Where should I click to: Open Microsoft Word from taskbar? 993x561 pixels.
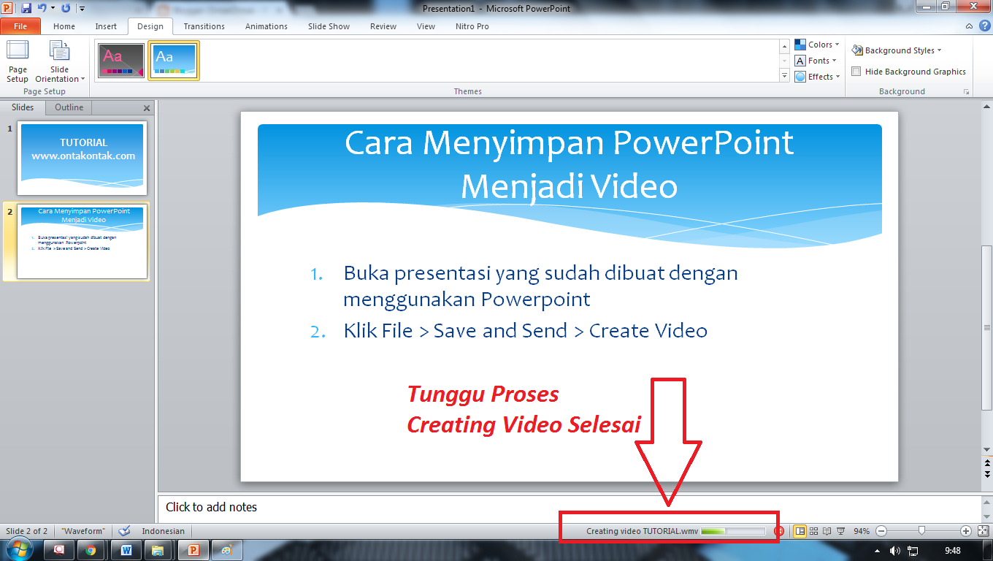pyautogui.click(x=126, y=550)
